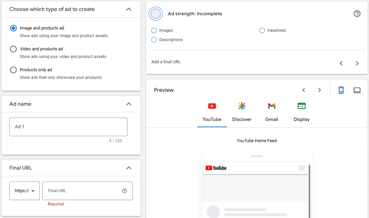
Task: Click the 4 / 255 character counter
Action: (115, 141)
